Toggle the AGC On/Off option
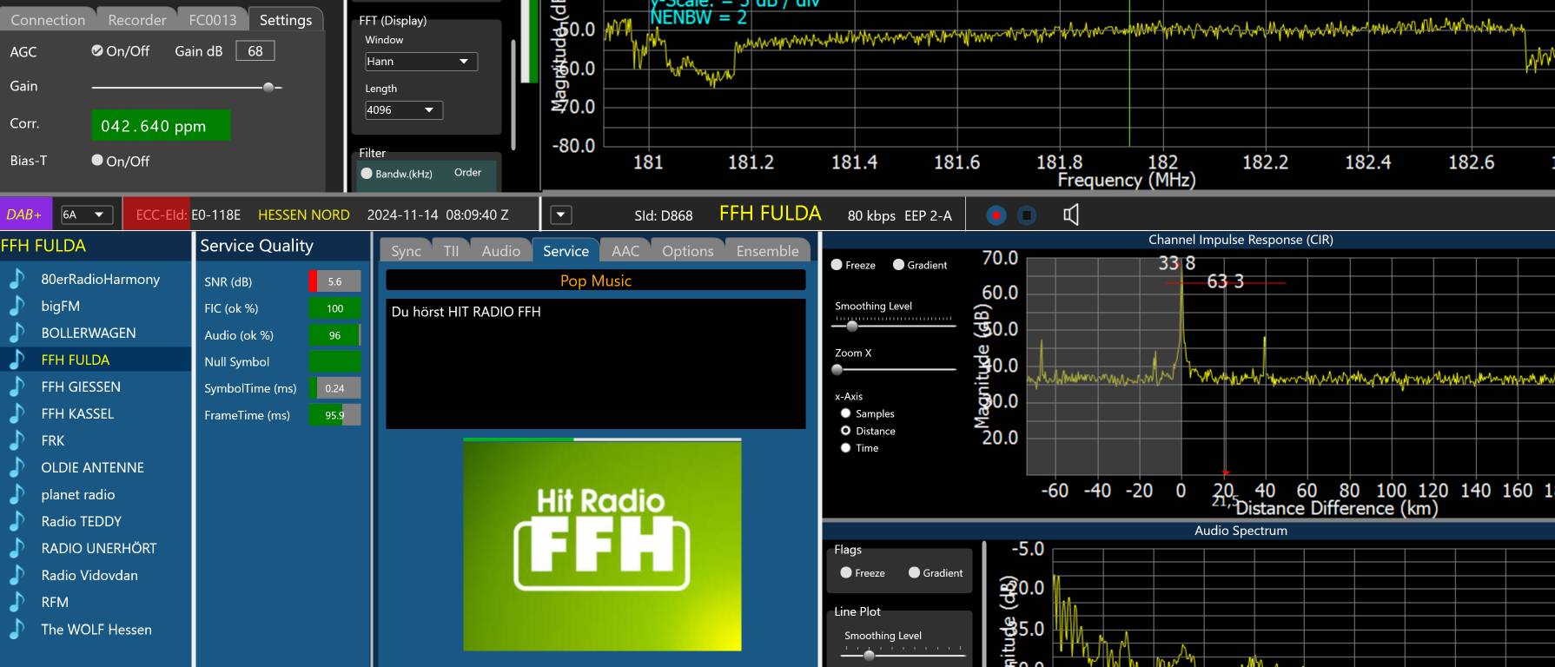The image size is (1555, 667). point(98,51)
